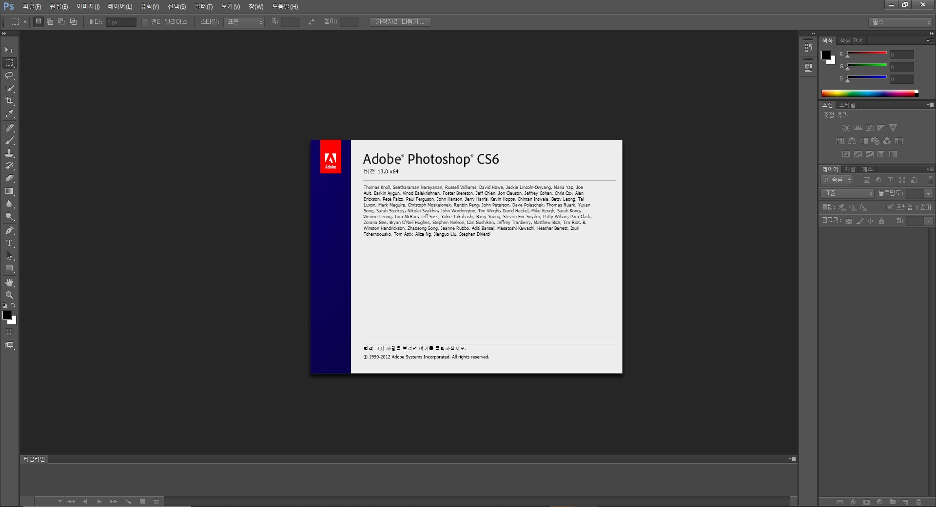Switch to the 채널 tab
The width and height of the screenshot is (936, 507).
click(850, 169)
